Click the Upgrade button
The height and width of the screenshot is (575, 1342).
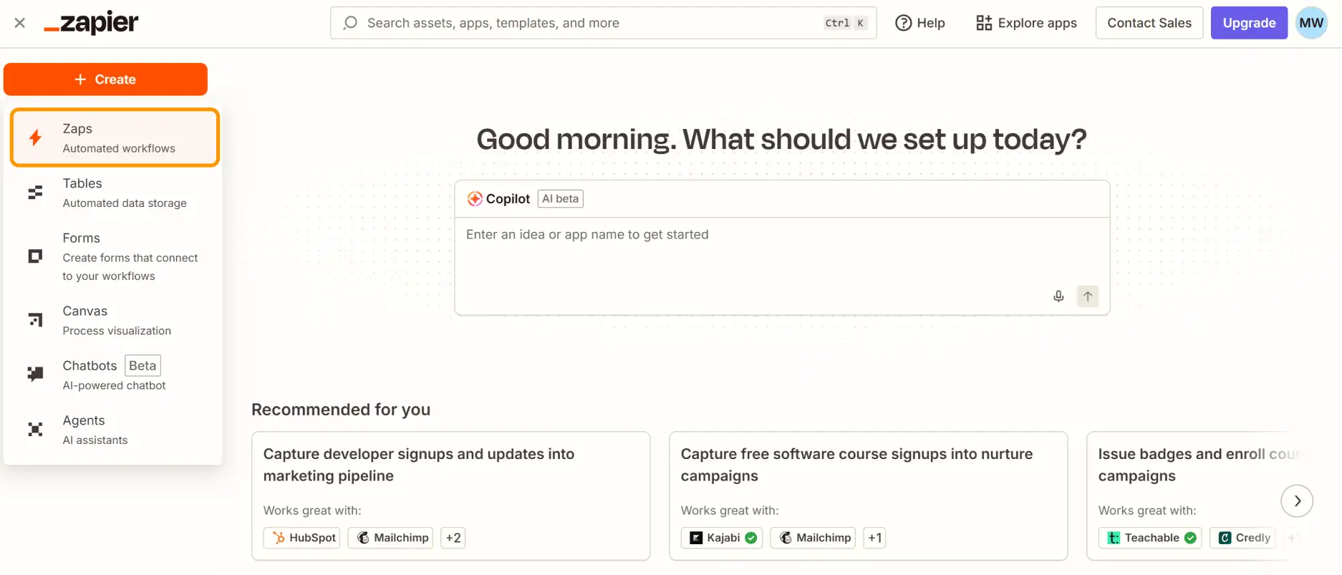click(1249, 23)
